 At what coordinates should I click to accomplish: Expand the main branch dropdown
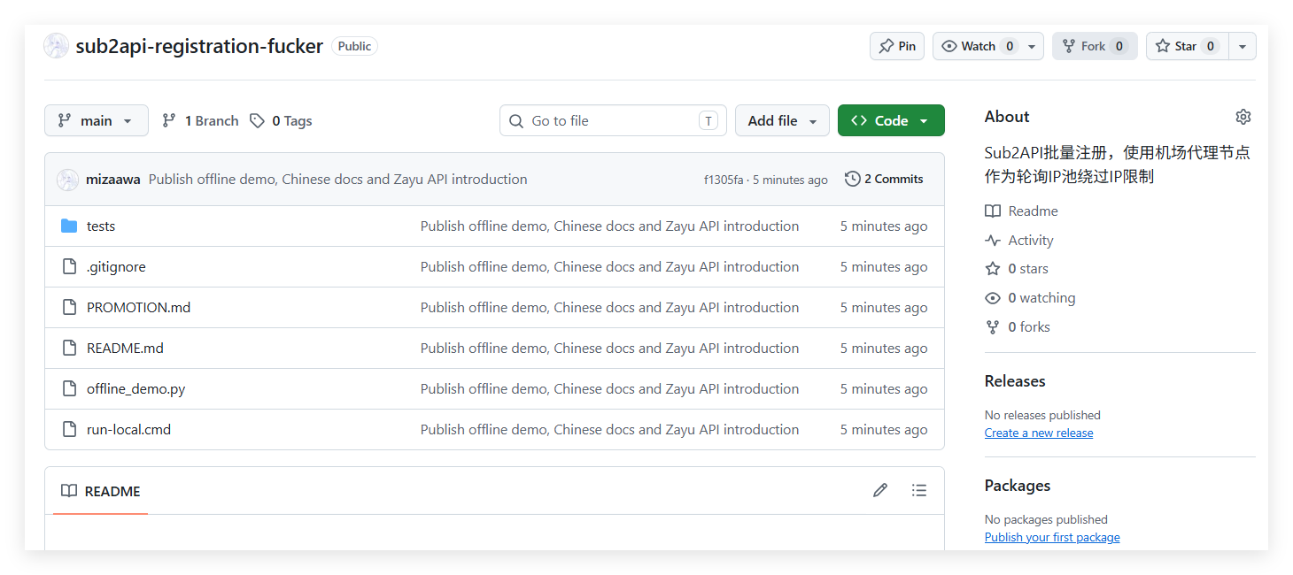tap(97, 120)
